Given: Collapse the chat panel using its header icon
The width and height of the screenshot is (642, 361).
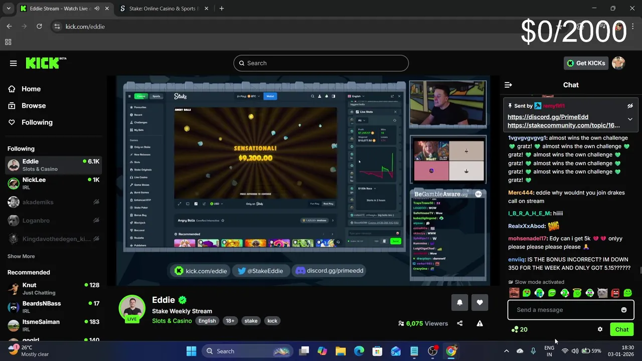Looking at the screenshot, I should pyautogui.click(x=508, y=85).
